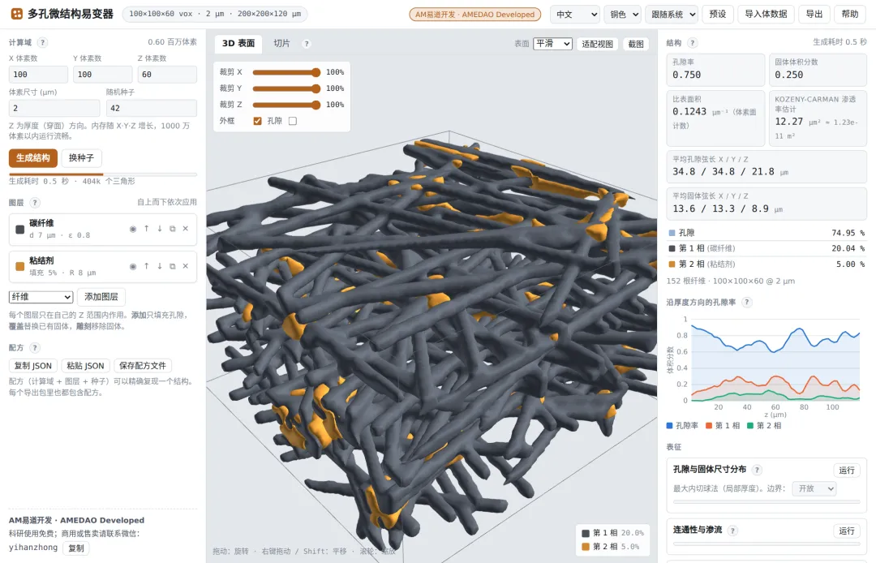This screenshot has width=876, height=563.
Task: Click 添加图层 to add a layer
Action: (101, 297)
